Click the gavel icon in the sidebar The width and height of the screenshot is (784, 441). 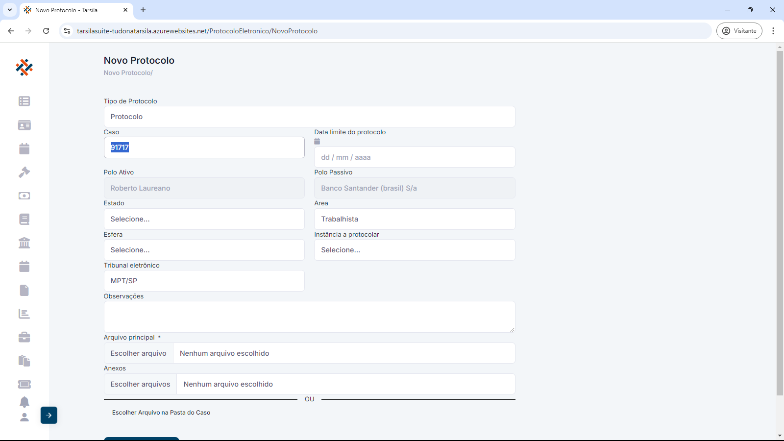tap(24, 172)
